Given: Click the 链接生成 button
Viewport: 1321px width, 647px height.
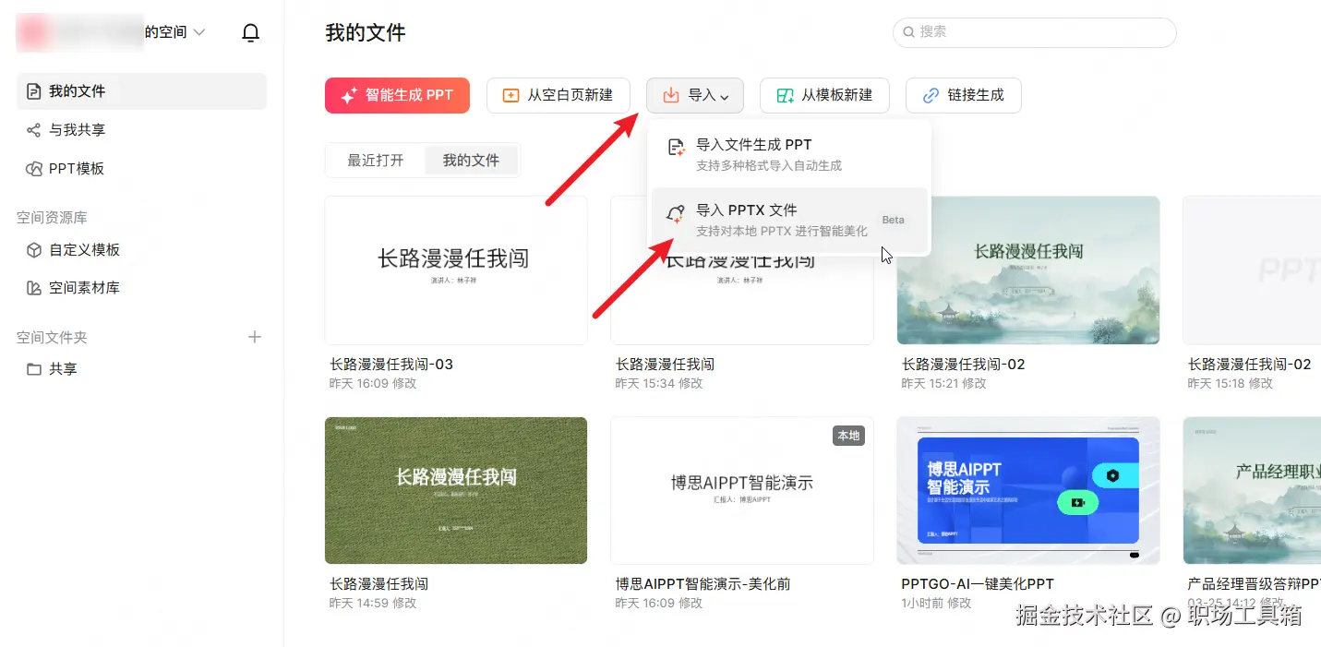Looking at the screenshot, I should pyautogui.click(x=963, y=95).
